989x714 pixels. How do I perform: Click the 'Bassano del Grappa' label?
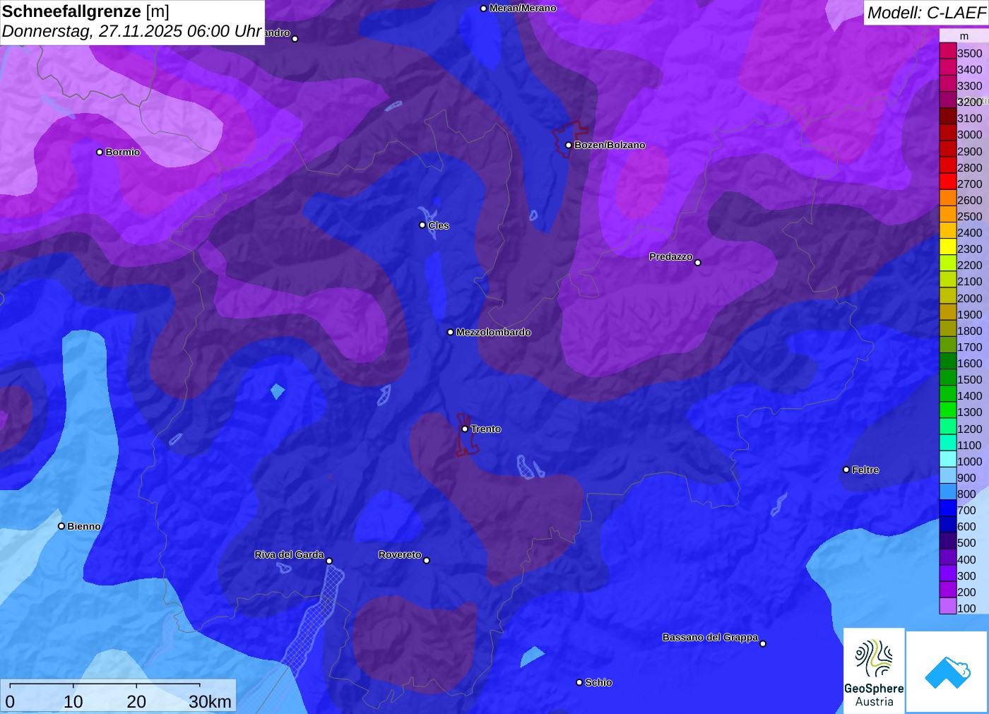tap(710, 638)
